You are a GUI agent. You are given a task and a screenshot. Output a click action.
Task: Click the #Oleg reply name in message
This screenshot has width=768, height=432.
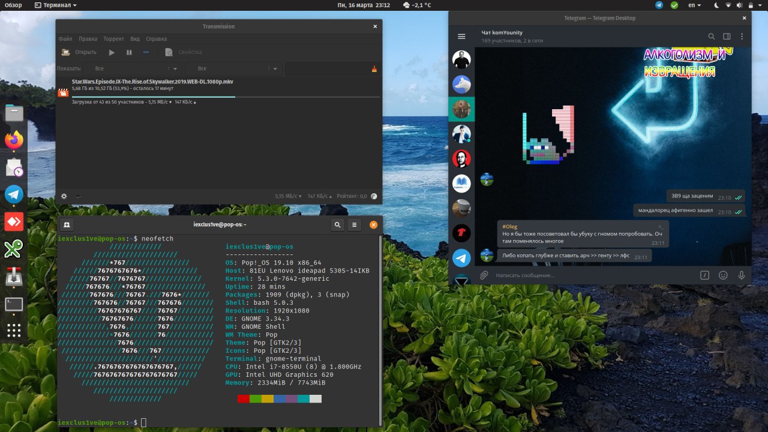pos(510,226)
